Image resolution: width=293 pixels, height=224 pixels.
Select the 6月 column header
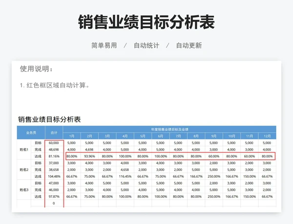pos(160,136)
